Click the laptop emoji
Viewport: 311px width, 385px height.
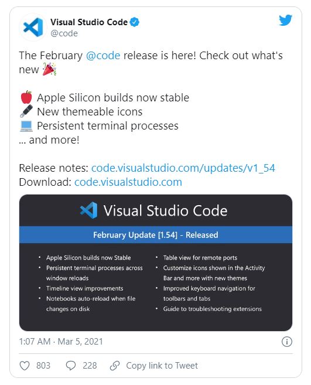[26, 126]
